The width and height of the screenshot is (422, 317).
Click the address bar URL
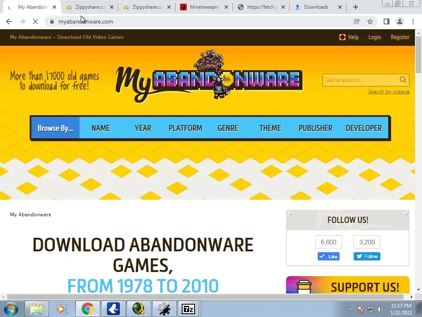(86, 21)
